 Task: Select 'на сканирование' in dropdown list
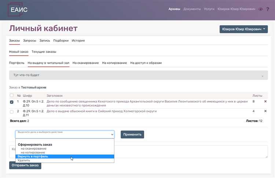tap(33, 148)
